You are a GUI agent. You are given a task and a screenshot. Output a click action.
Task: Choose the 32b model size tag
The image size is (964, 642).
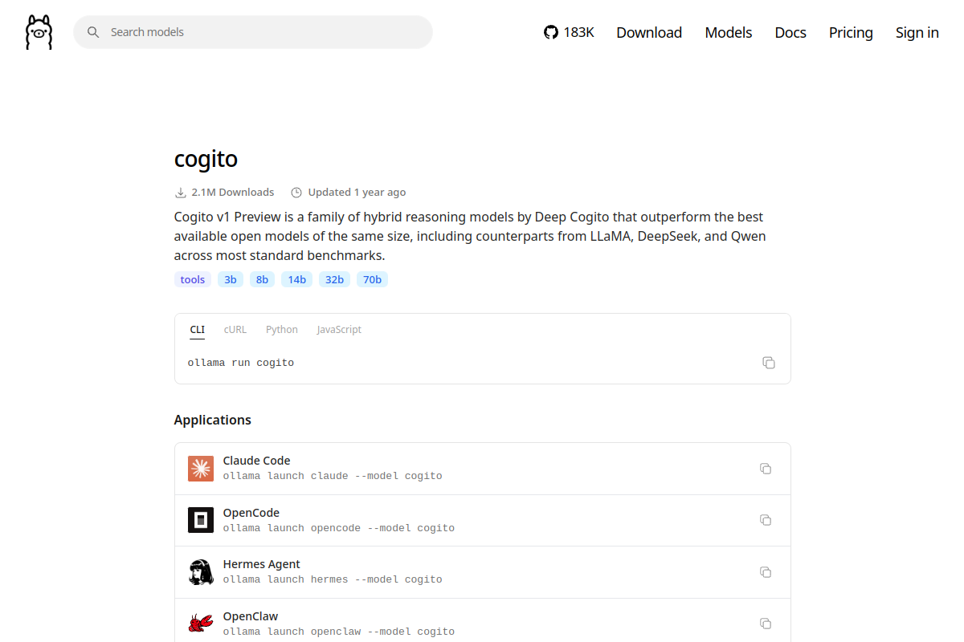(334, 279)
